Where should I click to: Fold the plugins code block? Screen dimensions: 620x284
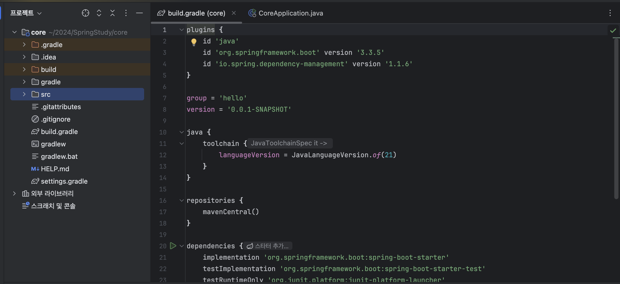181,30
